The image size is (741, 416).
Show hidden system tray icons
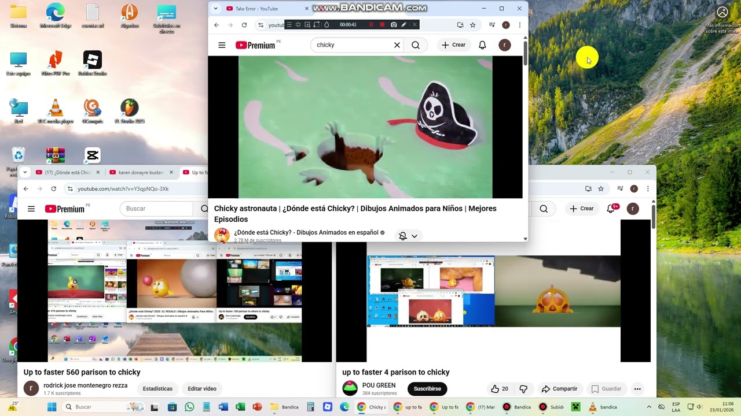tap(649, 407)
